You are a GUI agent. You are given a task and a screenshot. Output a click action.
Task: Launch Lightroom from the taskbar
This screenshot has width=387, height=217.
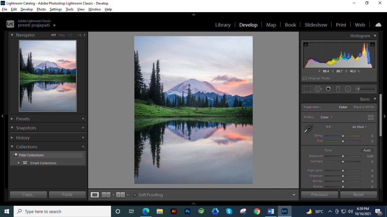click(x=284, y=211)
